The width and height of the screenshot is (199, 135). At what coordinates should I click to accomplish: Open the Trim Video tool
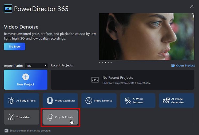click(x=22, y=117)
